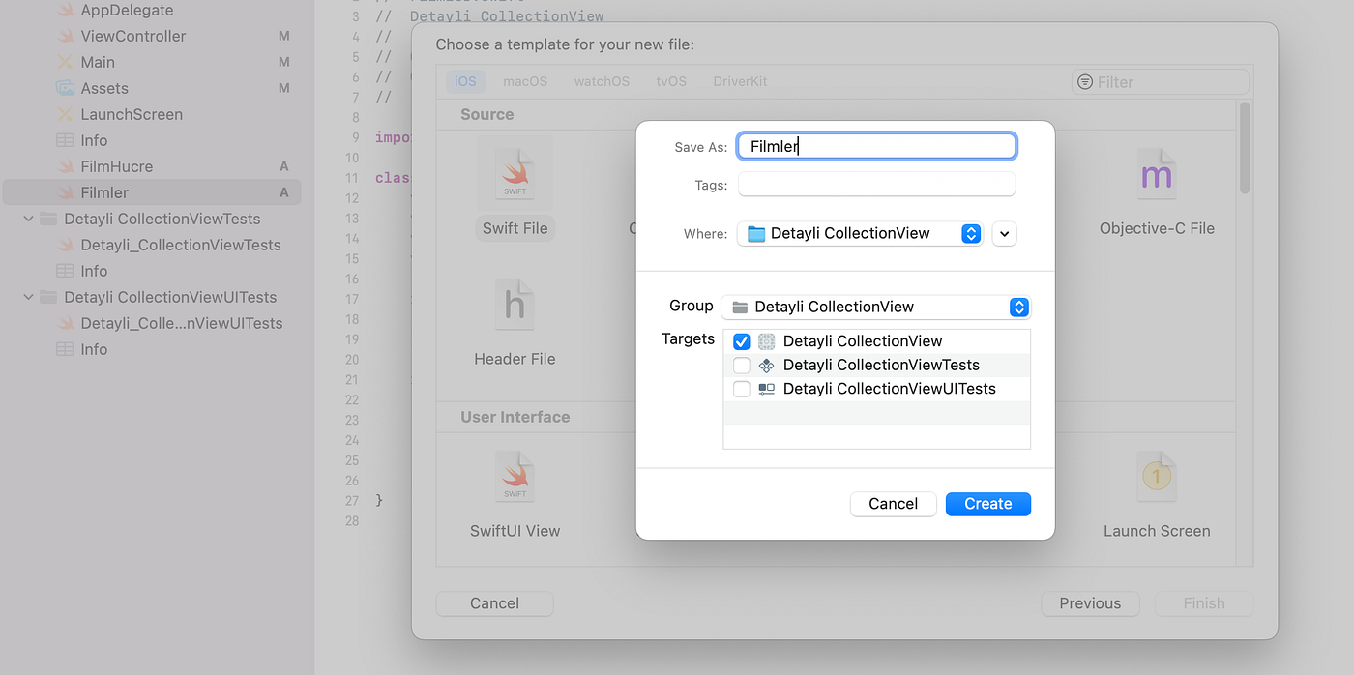The image size is (1354, 675).
Task: Click the Previous button
Action: (x=1089, y=603)
